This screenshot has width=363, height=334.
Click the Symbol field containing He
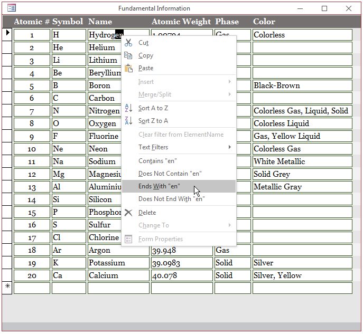(x=69, y=47)
